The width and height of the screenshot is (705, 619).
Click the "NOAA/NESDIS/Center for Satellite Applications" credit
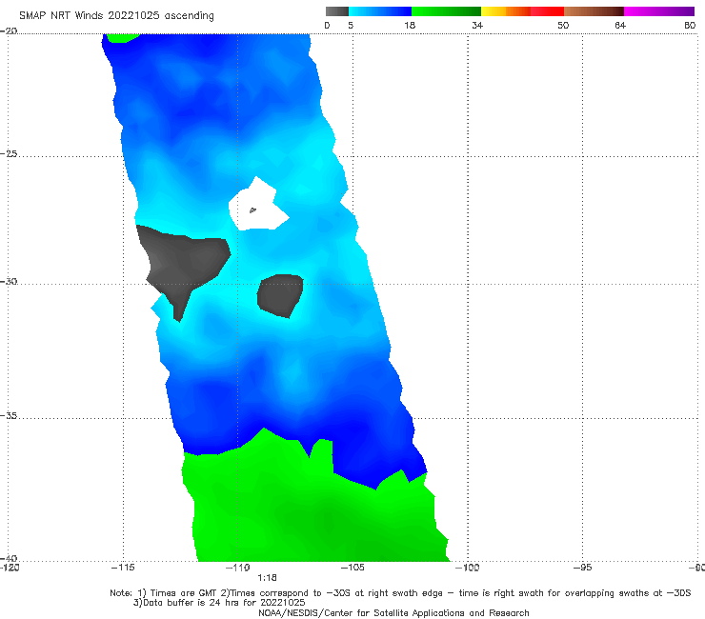[393, 612]
